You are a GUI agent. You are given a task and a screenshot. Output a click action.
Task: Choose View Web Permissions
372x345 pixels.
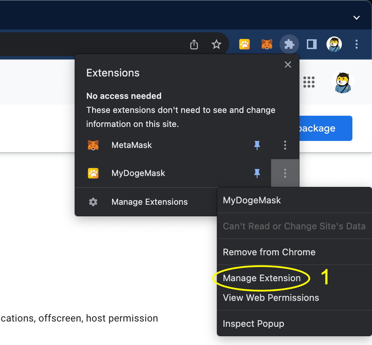(x=295, y=298)
